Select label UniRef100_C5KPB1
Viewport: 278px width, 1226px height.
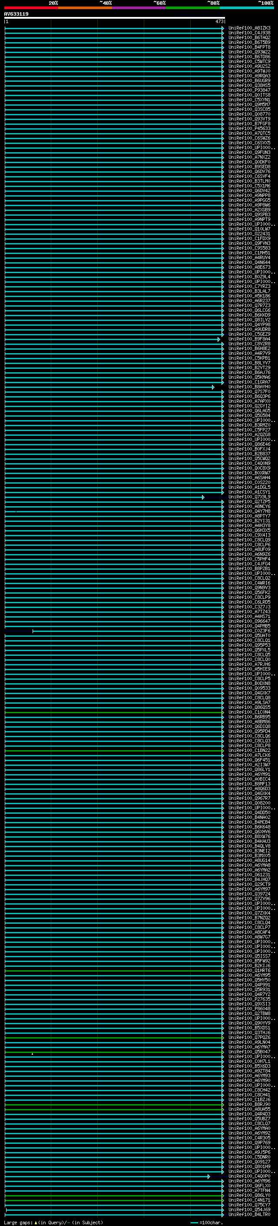tap(249, 358)
